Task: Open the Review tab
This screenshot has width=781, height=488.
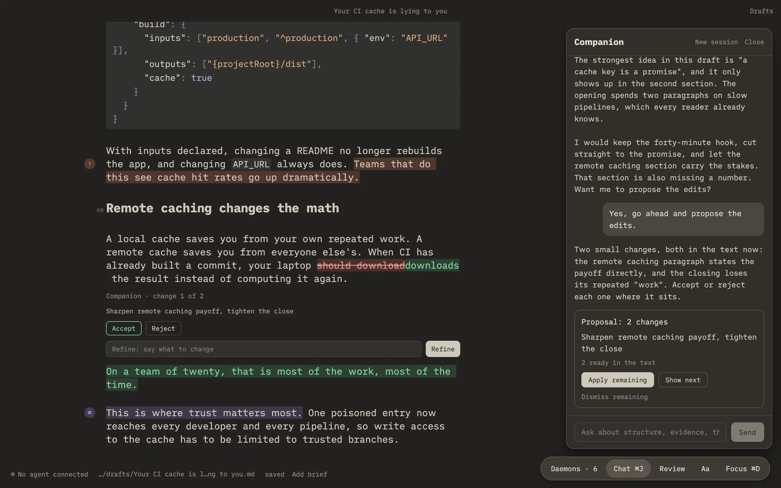Action: [x=672, y=468]
